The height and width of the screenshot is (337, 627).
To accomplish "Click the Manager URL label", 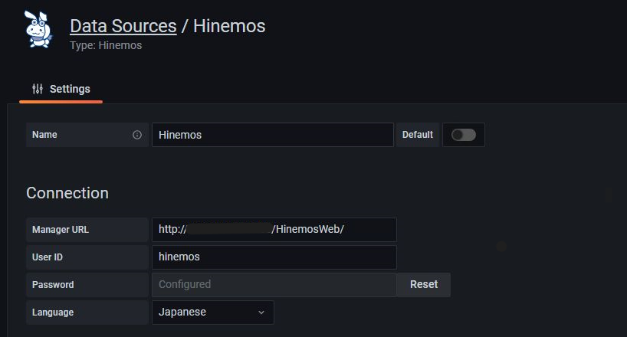I will 61,230.
